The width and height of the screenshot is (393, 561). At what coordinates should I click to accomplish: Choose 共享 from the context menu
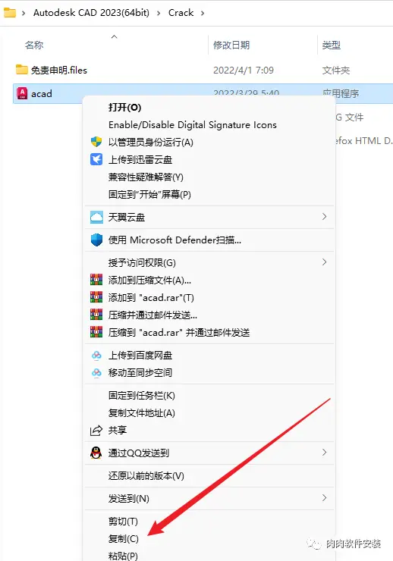pos(118,430)
